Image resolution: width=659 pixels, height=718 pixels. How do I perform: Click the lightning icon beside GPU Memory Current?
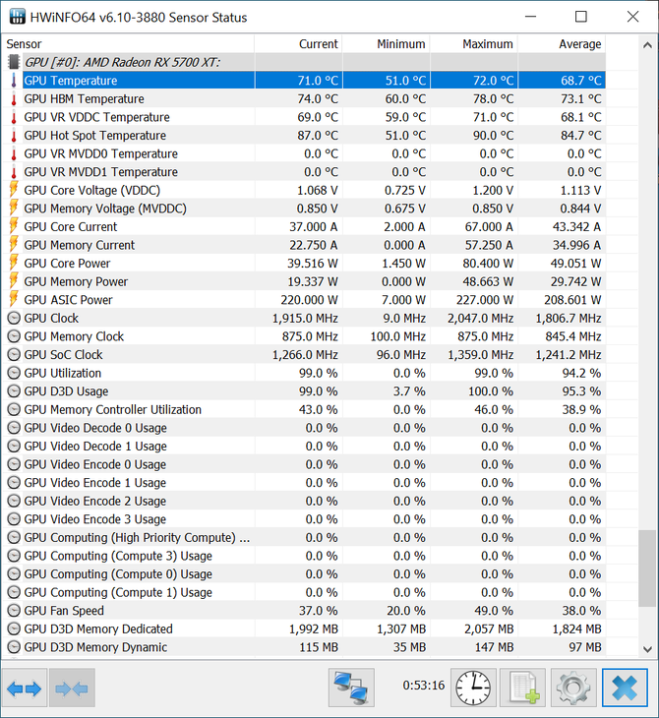(x=14, y=244)
